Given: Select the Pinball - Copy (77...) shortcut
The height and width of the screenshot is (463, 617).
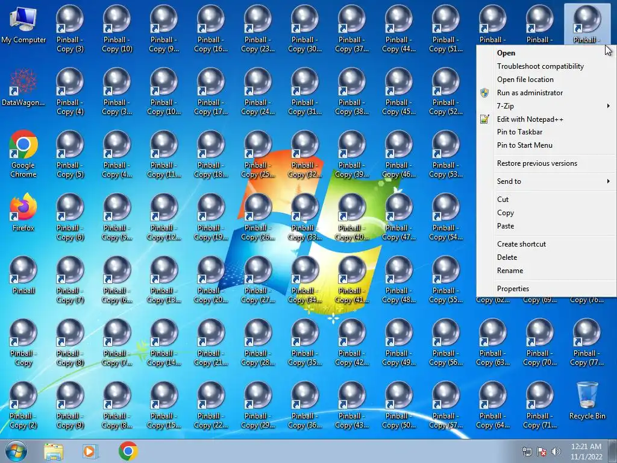Looking at the screenshot, I should click(x=587, y=342).
